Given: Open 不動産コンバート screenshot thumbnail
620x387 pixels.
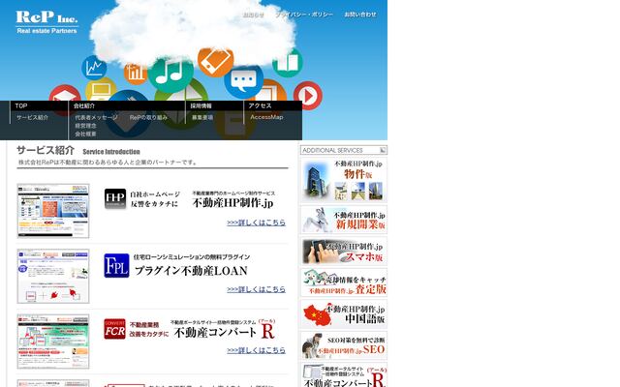Looking at the screenshot, I should [53, 342].
